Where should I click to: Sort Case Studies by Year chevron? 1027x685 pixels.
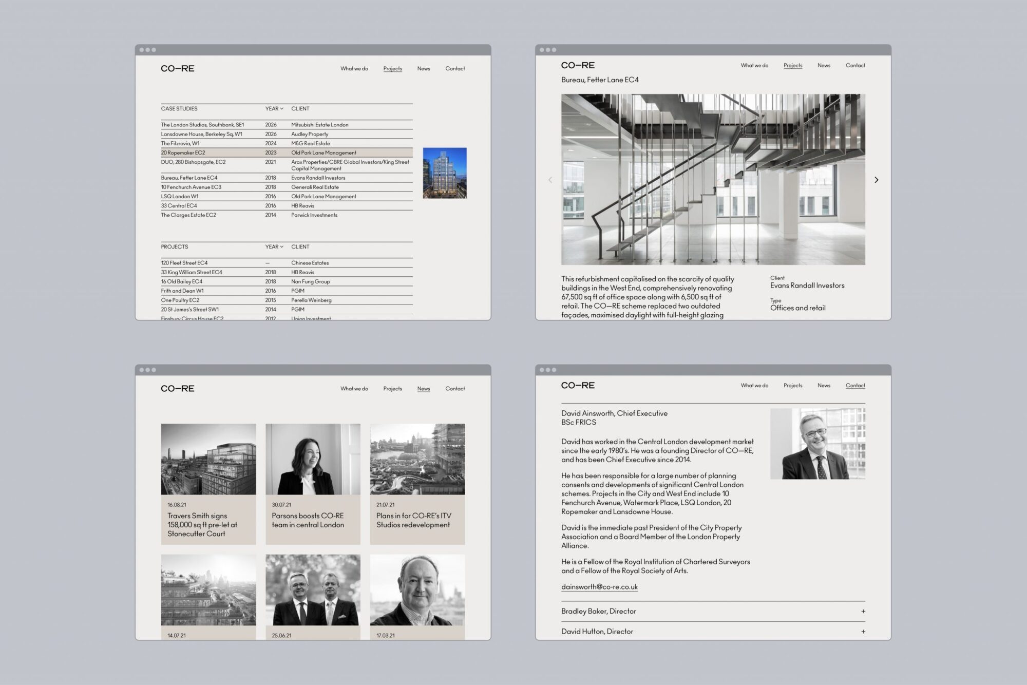281,109
